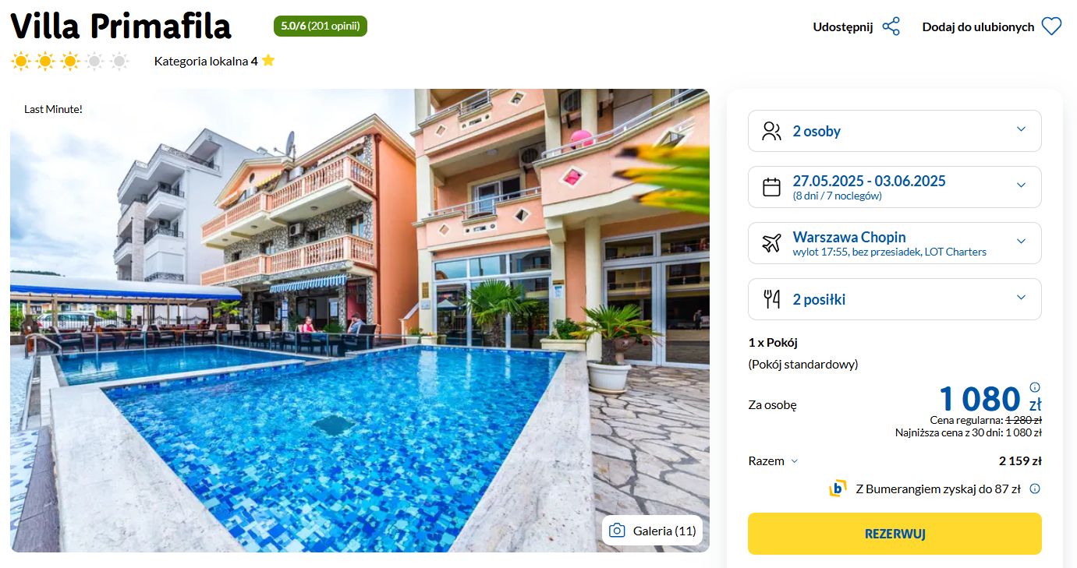The height and width of the screenshot is (568, 1077).
Task: Expand the Razem total price breakdown
Action: tap(773, 460)
